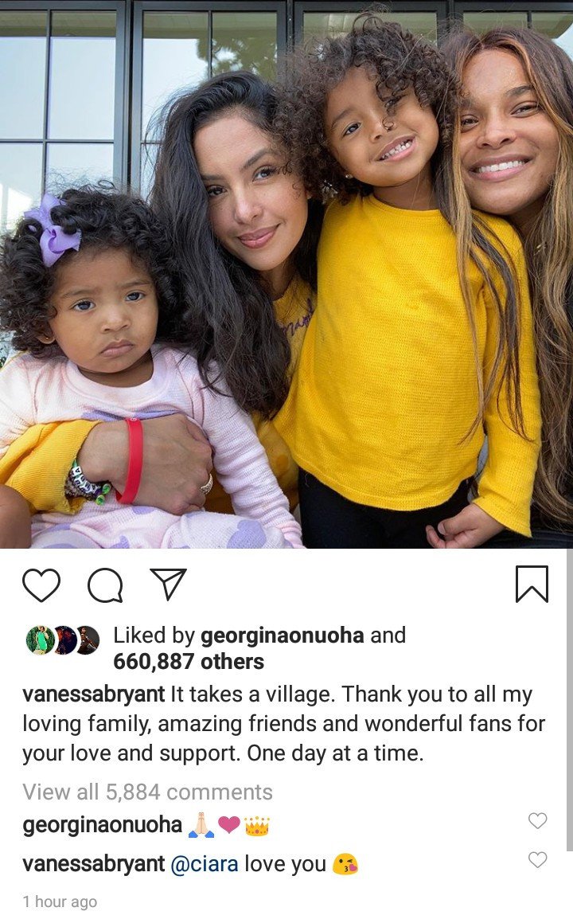Open vanessabryant profile from the caption
This screenshot has width=573, height=923.
coord(94,694)
